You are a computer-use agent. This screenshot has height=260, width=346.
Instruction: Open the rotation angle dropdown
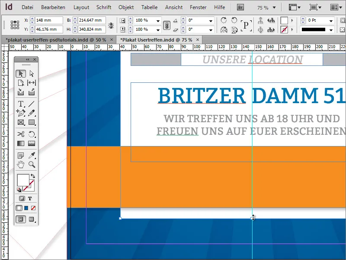click(x=211, y=20)
